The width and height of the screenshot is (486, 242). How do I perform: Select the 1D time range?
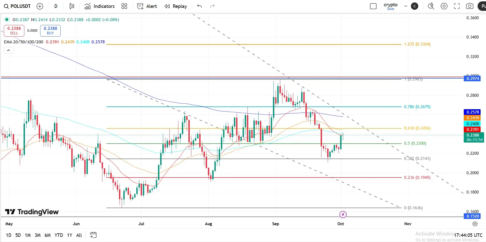9,235
